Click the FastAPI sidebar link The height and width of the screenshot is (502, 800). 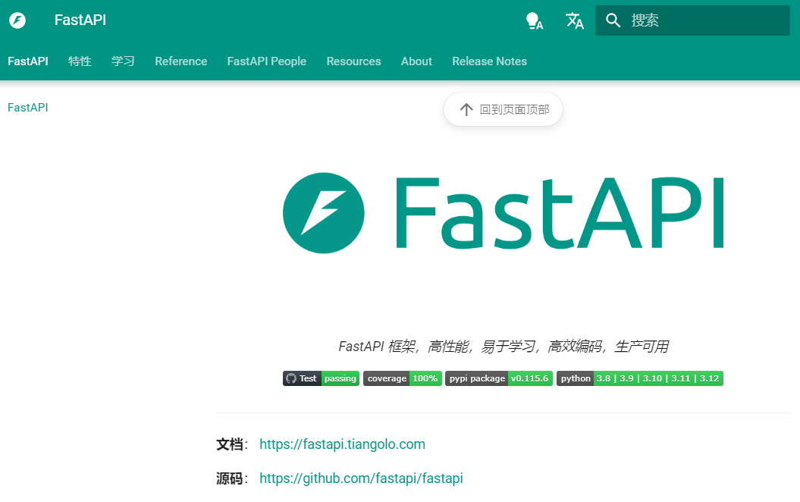click(x=28, y=108)
